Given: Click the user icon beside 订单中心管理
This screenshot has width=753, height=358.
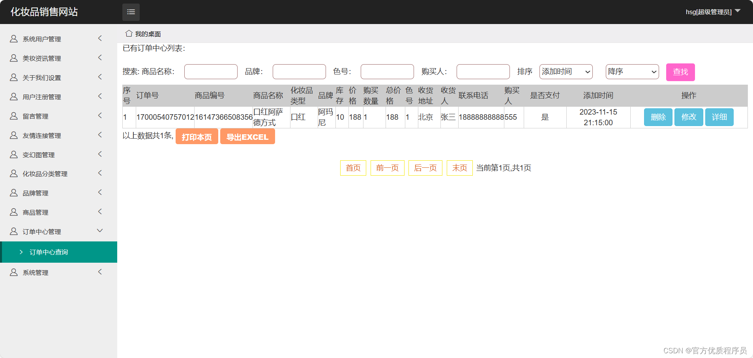Looking at the screenshot, I should pos(14,231).
